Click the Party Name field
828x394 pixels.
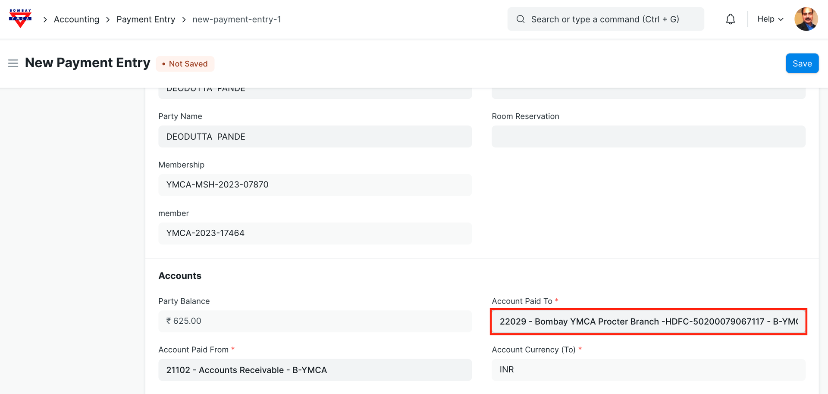point(315,137)
